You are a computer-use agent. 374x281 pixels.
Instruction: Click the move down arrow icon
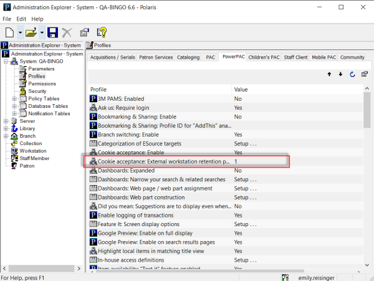coord(340,74)
